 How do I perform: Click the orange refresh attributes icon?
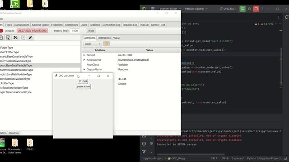pyautogui.click(x=107, y=44)
